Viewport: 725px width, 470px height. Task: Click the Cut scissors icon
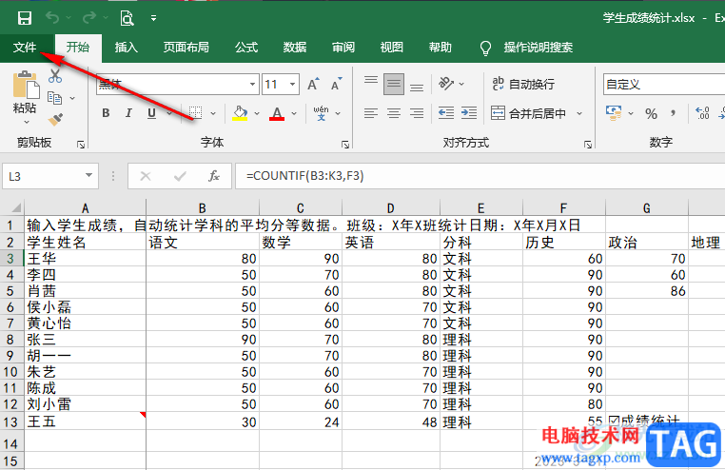click(x=55, y=76)
